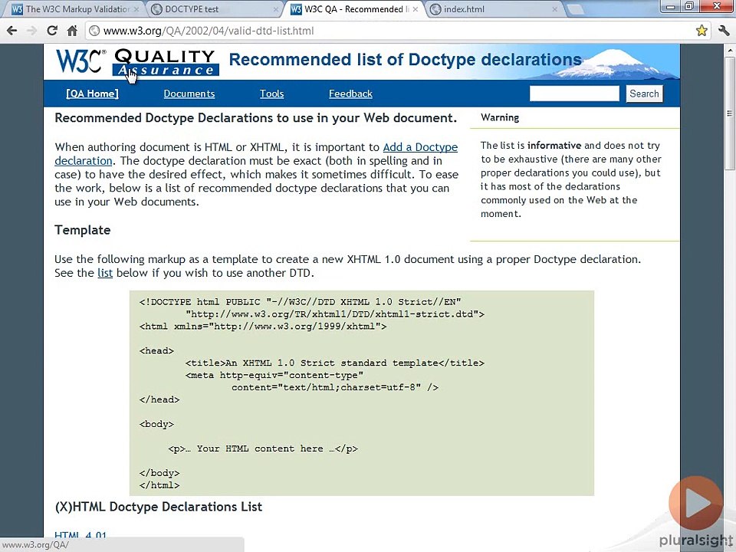Restore down the browser window

(689, 7)
